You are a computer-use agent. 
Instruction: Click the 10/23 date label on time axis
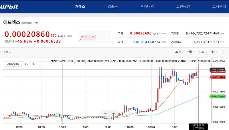click(x=62, y=127)
